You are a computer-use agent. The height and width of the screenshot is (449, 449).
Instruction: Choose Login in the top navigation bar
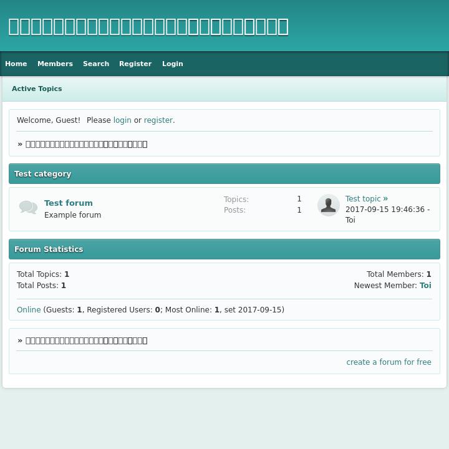click(173, 64)
